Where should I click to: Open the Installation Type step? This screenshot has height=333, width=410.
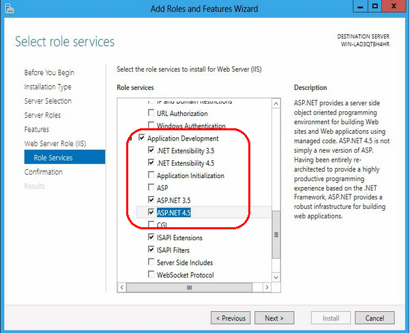[x=48, y=87]
